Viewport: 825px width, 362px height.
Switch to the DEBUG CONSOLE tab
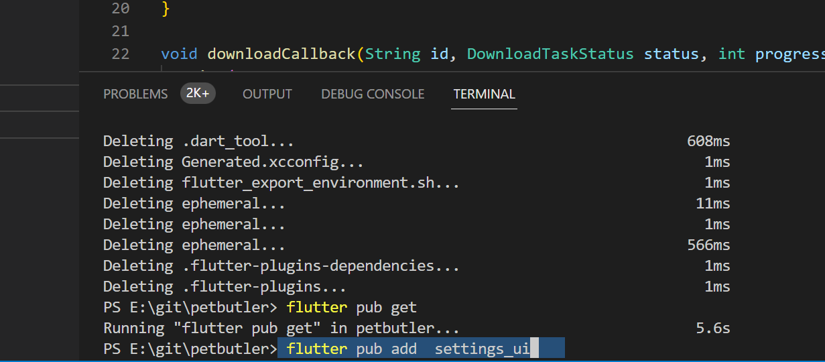(373, 95)
